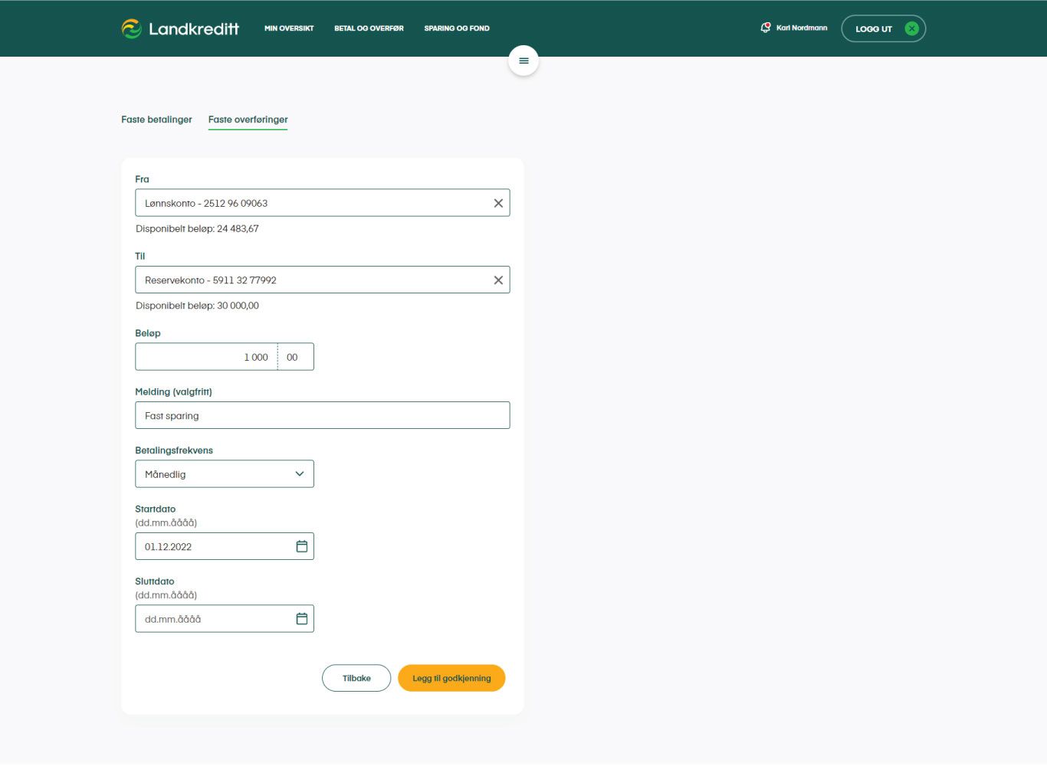Click Legg til godkjenning button
The width and height of the screenshot is (1047, 766).
point(451,678)
